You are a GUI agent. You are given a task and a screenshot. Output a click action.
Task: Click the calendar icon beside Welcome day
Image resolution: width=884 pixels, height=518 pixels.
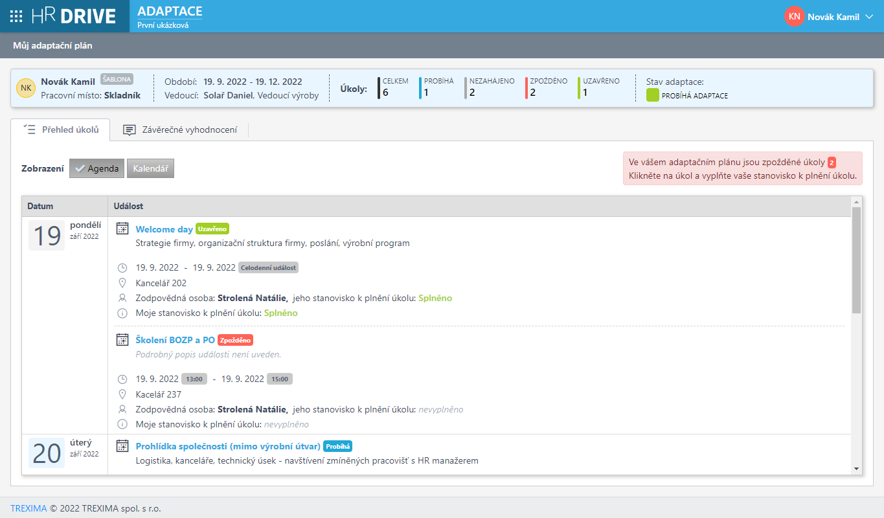point(122,229)
